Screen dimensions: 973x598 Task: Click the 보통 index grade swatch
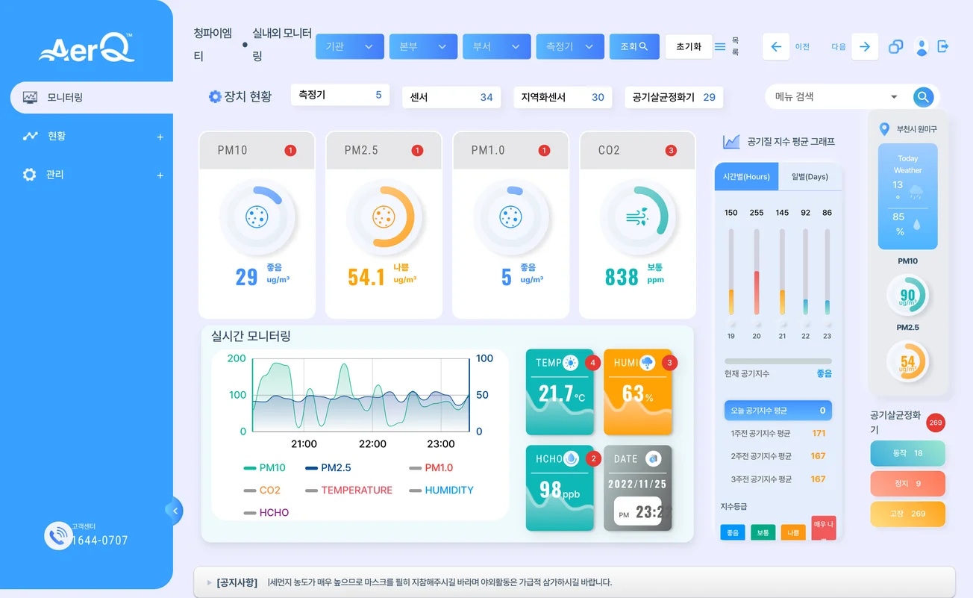(763, 532)
